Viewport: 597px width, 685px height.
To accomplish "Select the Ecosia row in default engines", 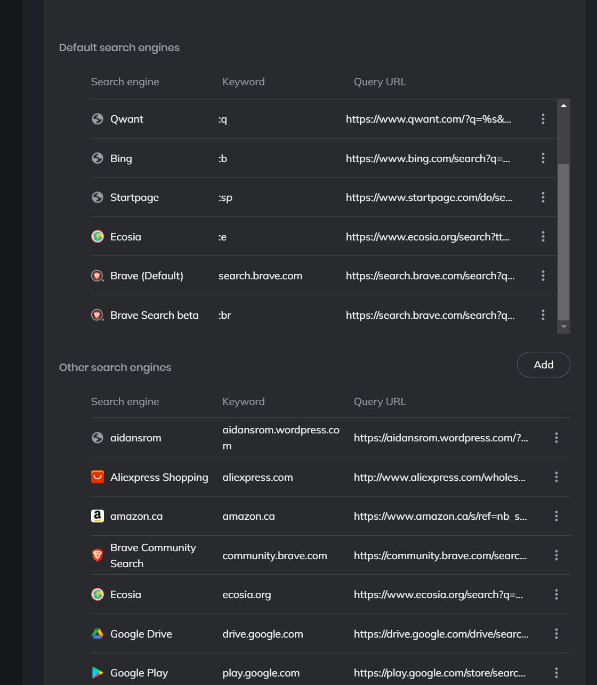I will point(126,237).
